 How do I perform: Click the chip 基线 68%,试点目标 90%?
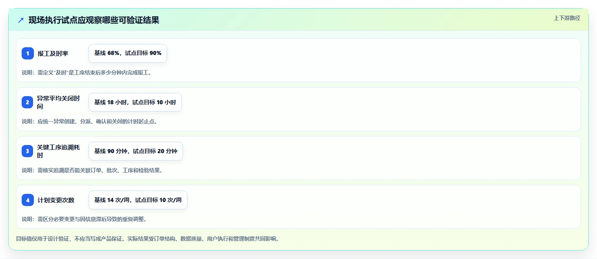[x=128, y=53]
